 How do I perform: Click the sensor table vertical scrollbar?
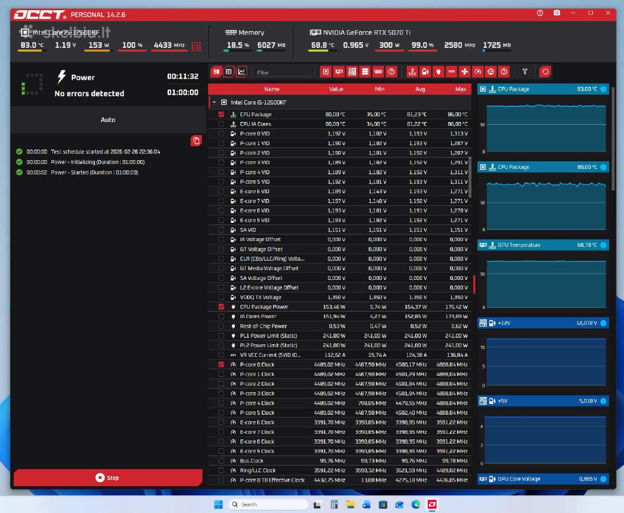tap(469, 177)
